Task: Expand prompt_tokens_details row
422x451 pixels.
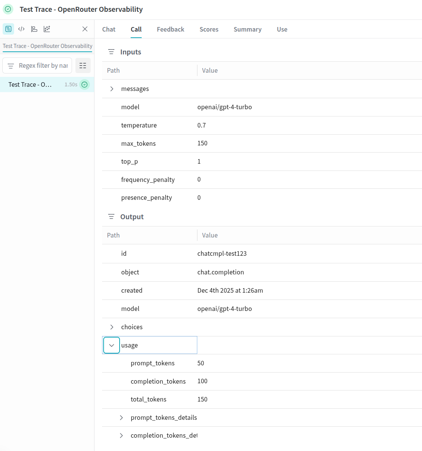Action: point(121,418)
